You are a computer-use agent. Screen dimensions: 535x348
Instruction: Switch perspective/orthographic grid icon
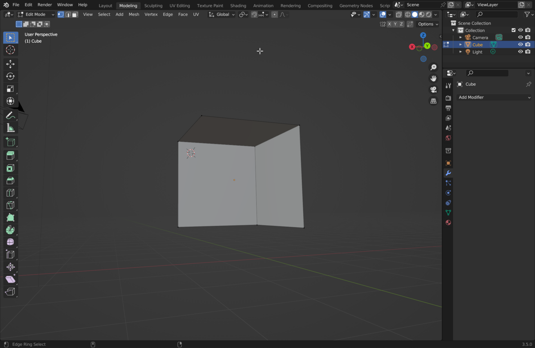pos(433,101)
